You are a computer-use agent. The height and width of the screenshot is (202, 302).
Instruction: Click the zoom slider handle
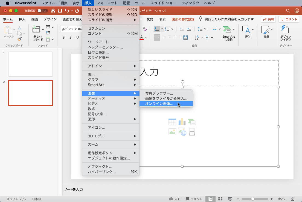[x=253, y=199]
